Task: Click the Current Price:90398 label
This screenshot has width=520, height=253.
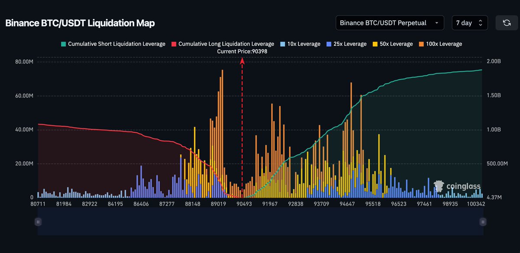Action: click(242, 51)
